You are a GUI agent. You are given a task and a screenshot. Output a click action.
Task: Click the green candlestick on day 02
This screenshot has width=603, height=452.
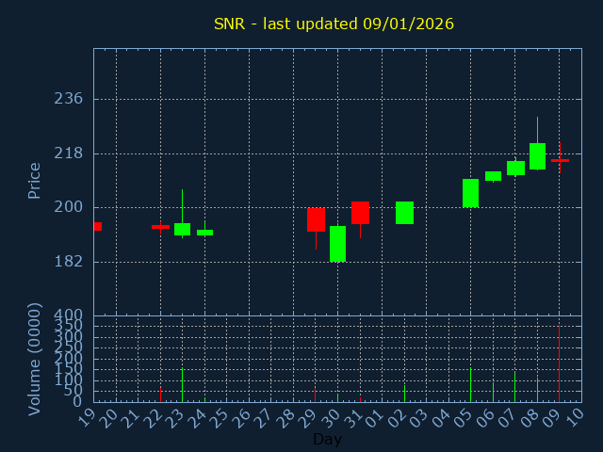click(404, 213)
